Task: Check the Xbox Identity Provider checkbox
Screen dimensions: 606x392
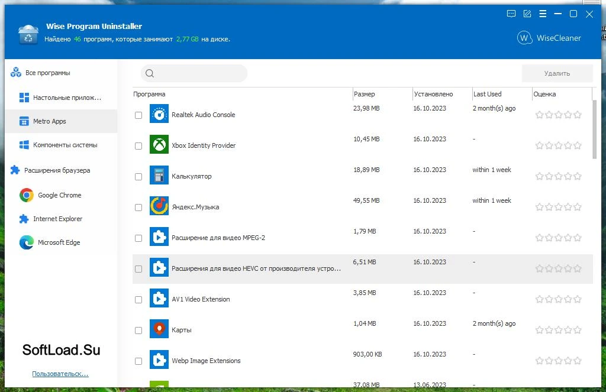Action: pyautogui.click(x=138, y=146)
